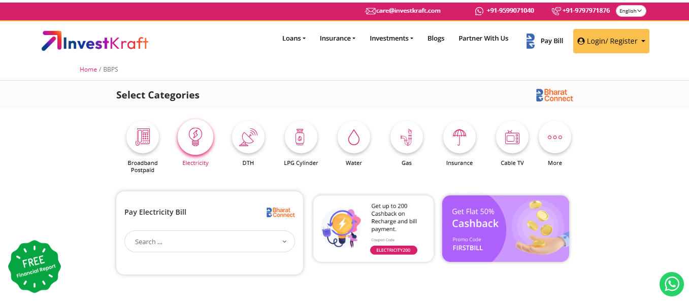Click the +91-9797971876 phone number

point(586,11)
